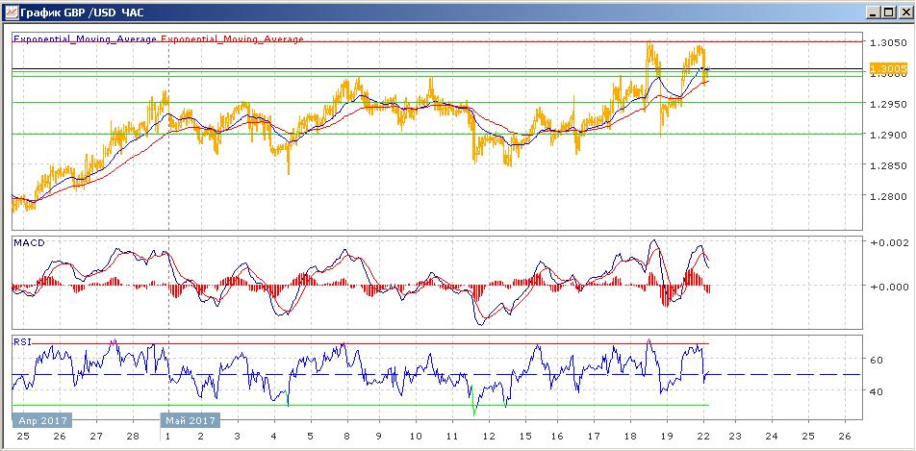Minimize the GBP/USD chart window

click(875, 12)
